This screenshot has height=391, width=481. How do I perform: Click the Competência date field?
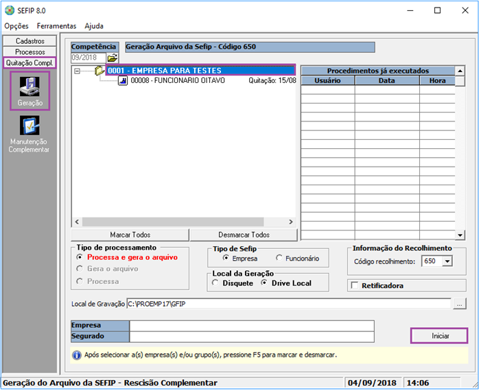point(89,58)
